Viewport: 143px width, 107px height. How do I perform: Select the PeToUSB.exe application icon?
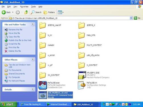pyautogui.click(x=43, y=85)
